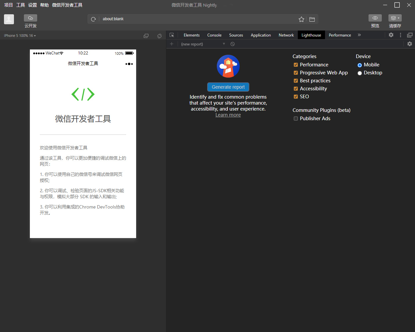Activate the inspect element picker icon
Image resolution: width=415 pixels, height=332 pixels.
(172, 35)
